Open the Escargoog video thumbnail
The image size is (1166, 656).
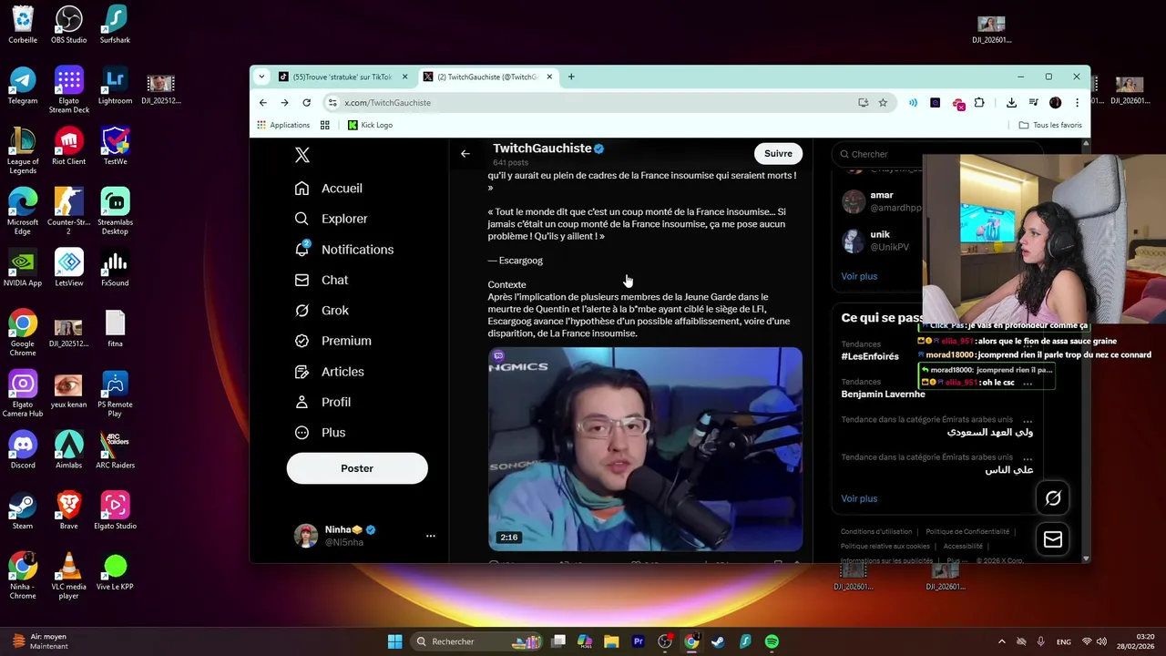645,449
